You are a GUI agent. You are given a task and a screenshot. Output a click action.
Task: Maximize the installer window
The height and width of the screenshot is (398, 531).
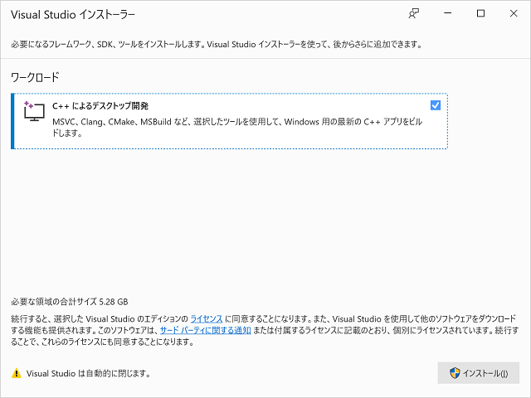pos(480,13)
